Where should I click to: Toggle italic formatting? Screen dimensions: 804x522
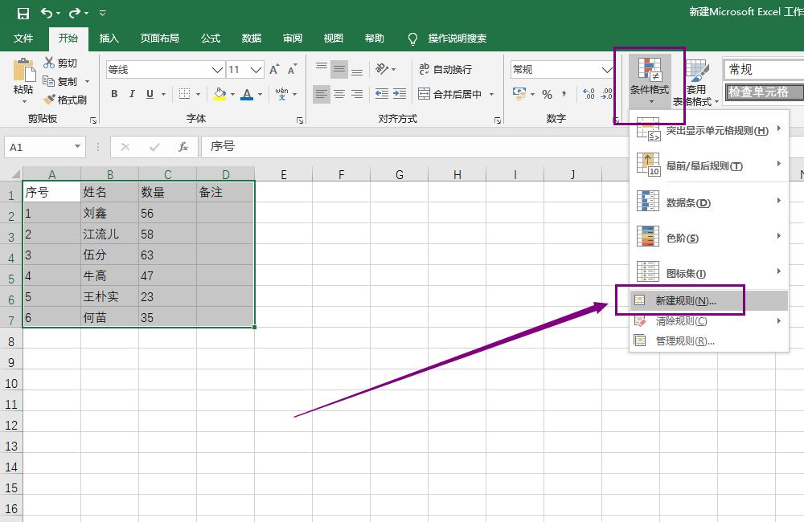pyautogui.click(x=133, y=94)
